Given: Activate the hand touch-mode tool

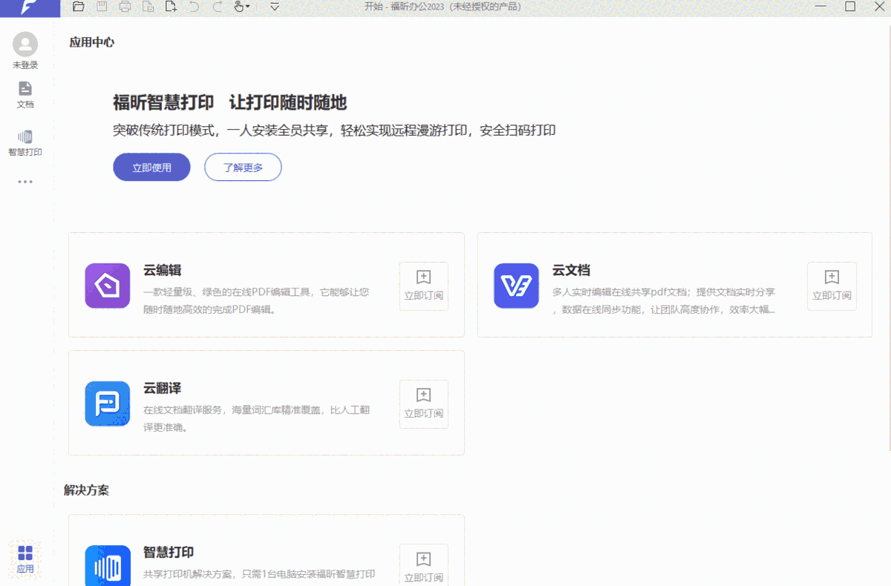Looking at the screenshot, I should [x=237, y=7].
